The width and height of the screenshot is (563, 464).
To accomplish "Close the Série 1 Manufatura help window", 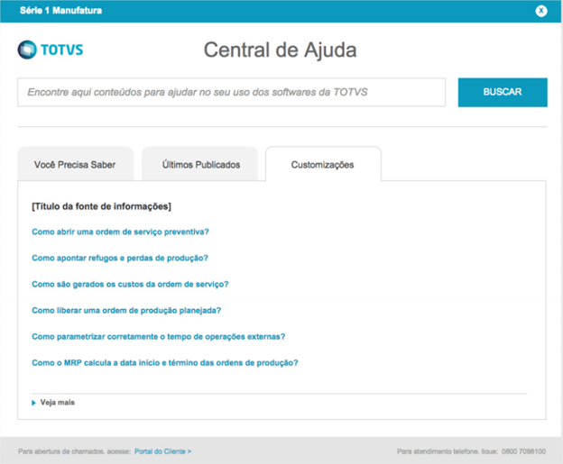I will click(541, 11).
